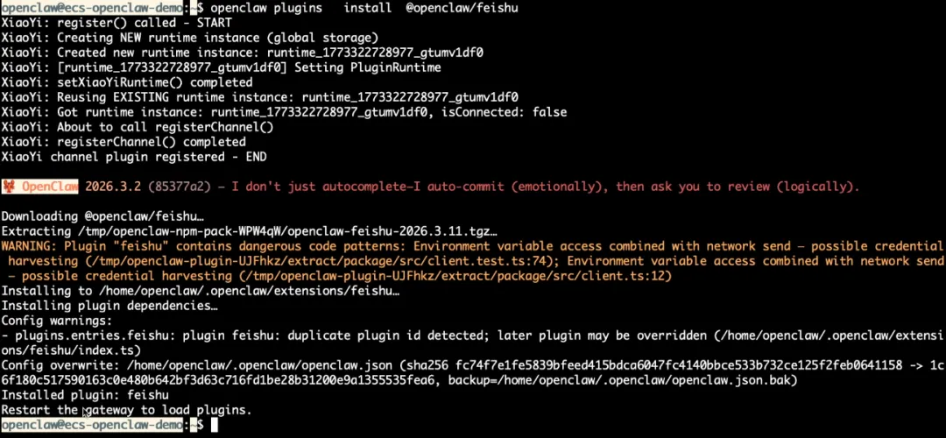The image size is (946, 438).
Task: Click the 'isConnected: false' text
Action: (x=503, y=112)
